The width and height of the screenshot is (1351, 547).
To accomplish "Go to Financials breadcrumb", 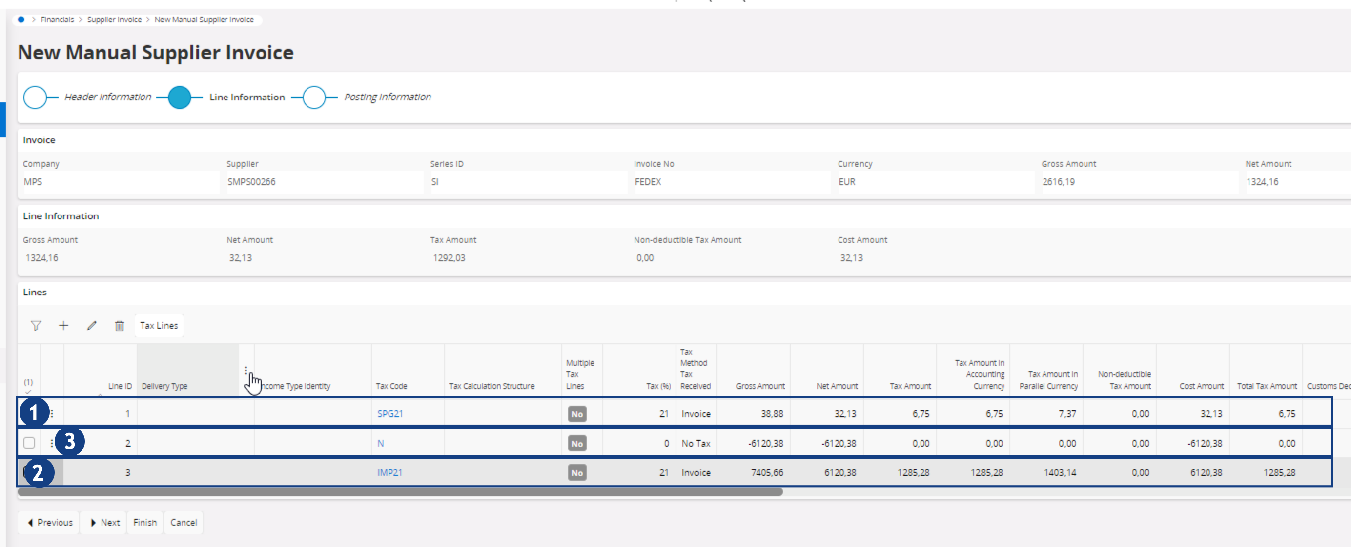I will click(x=57, y=20).
